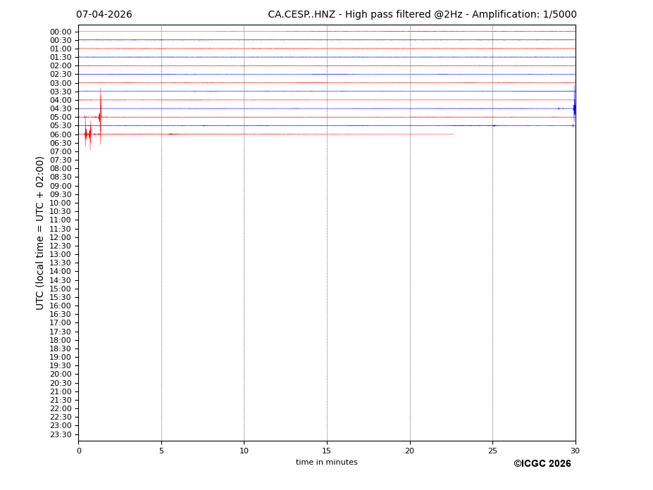This screenshot has width=653, height=490.
Task: Click the end of the 06:00 red trace
Action: [453, 134]
